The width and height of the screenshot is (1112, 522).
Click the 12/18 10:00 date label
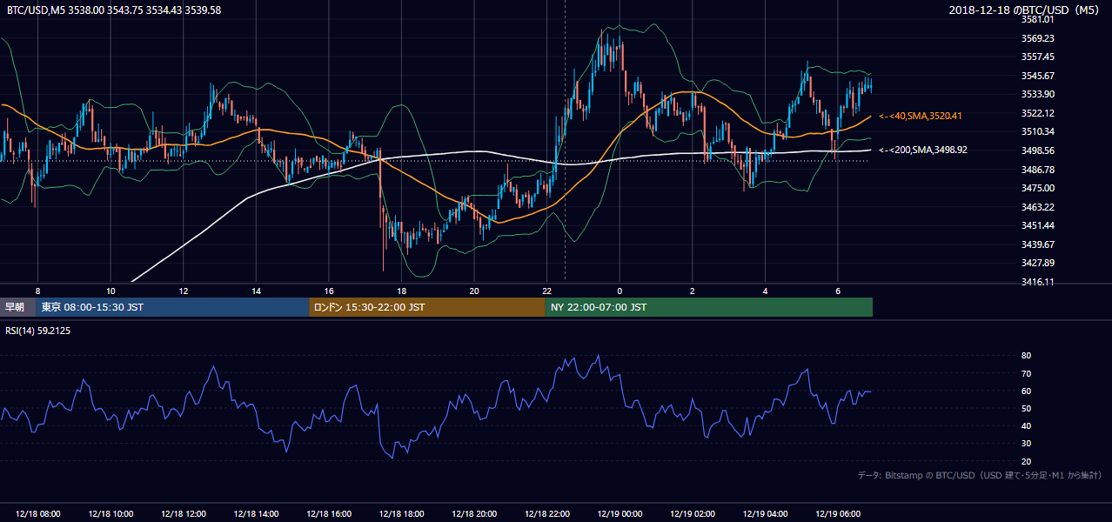(111, 514)
